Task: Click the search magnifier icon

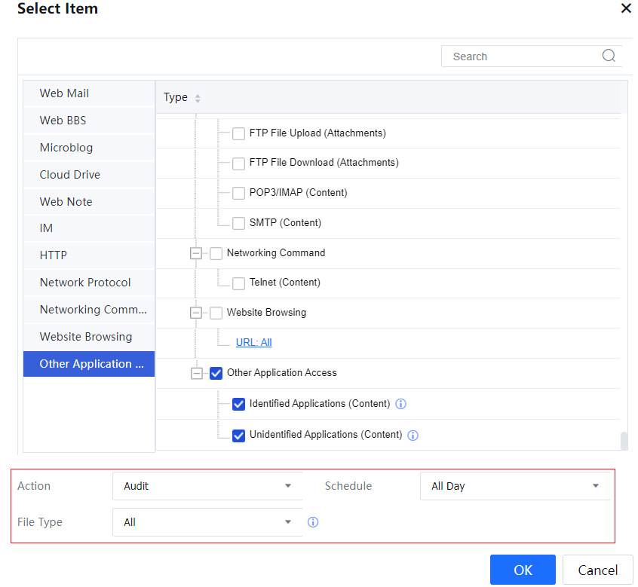Action: 609,56
